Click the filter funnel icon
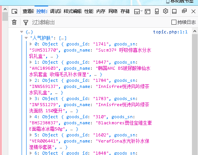Screen dimensions: 198x155 coord(26,22)
